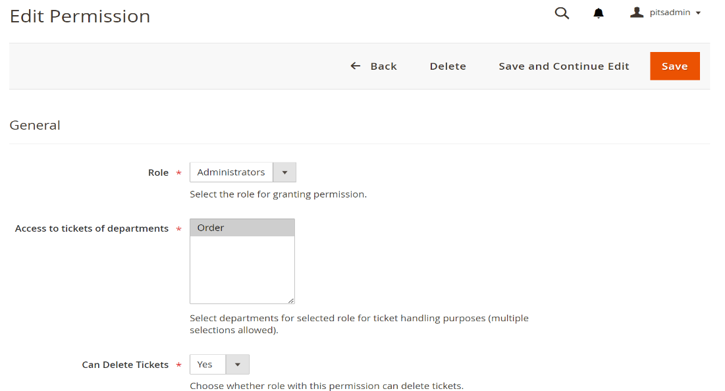Click the Access to tickets of departments label
725x391 pixels.
tap(92, 228)
